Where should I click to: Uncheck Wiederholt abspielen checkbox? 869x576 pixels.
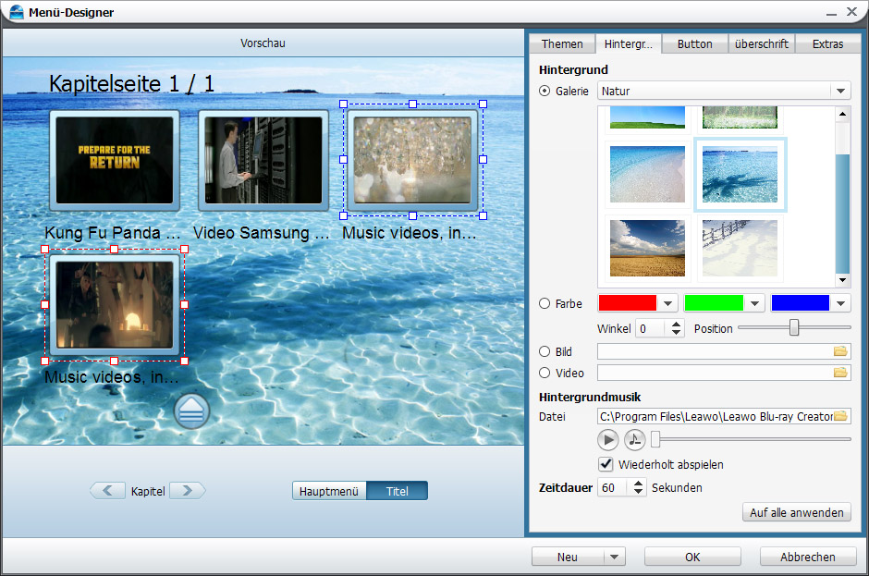click(x=606, y=464)
